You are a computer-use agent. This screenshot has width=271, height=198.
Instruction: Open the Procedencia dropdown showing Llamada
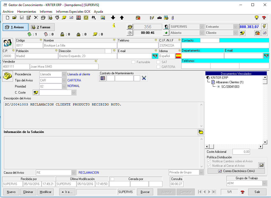(64, 74)
